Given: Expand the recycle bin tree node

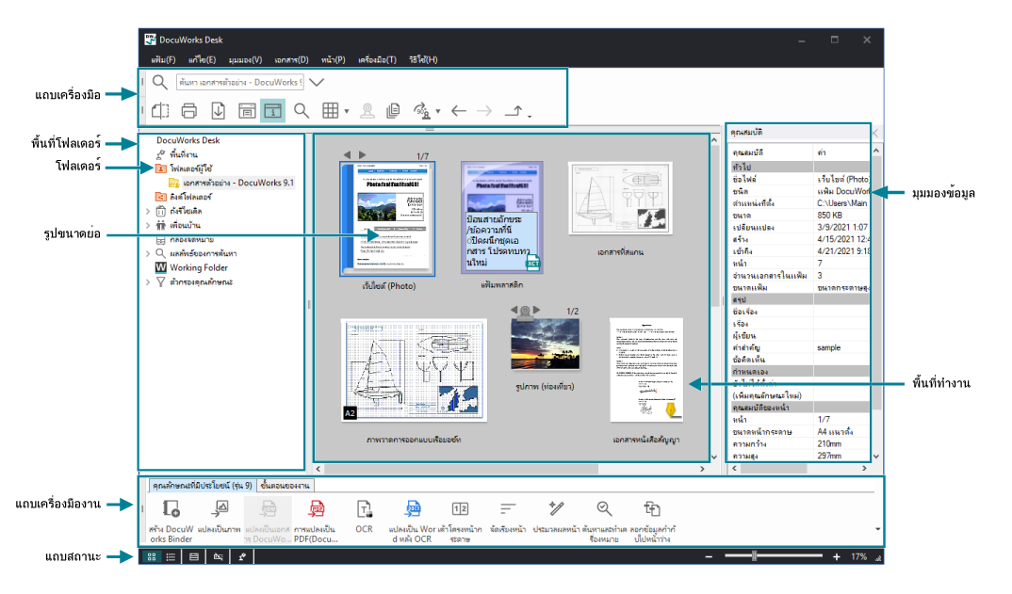Looking at the screenshot, I should 148,213.
